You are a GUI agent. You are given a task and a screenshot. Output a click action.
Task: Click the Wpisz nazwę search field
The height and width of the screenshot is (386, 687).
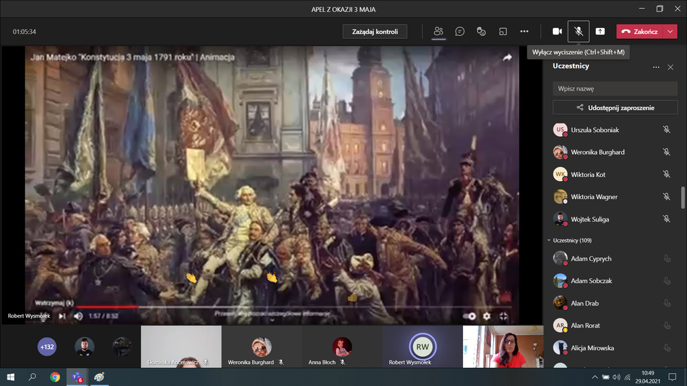[615, 88]
